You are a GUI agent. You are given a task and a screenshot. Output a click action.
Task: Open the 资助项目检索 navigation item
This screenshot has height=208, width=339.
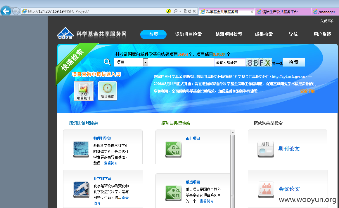[x=188, y=34]
